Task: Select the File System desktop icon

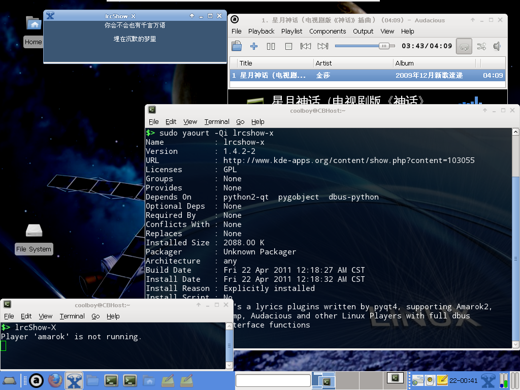Action: pyautogui.click(x=34, y=240)
